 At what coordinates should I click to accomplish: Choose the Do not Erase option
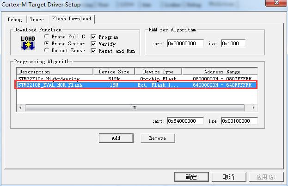point(47,50)
